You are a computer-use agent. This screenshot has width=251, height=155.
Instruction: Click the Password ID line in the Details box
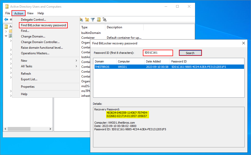pyautogui.click(x=130, y=129)
